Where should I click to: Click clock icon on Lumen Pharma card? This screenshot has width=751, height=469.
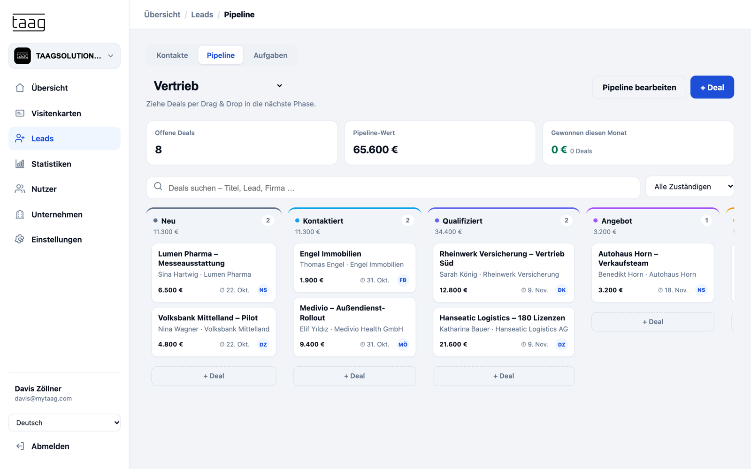tap(222, 290)
